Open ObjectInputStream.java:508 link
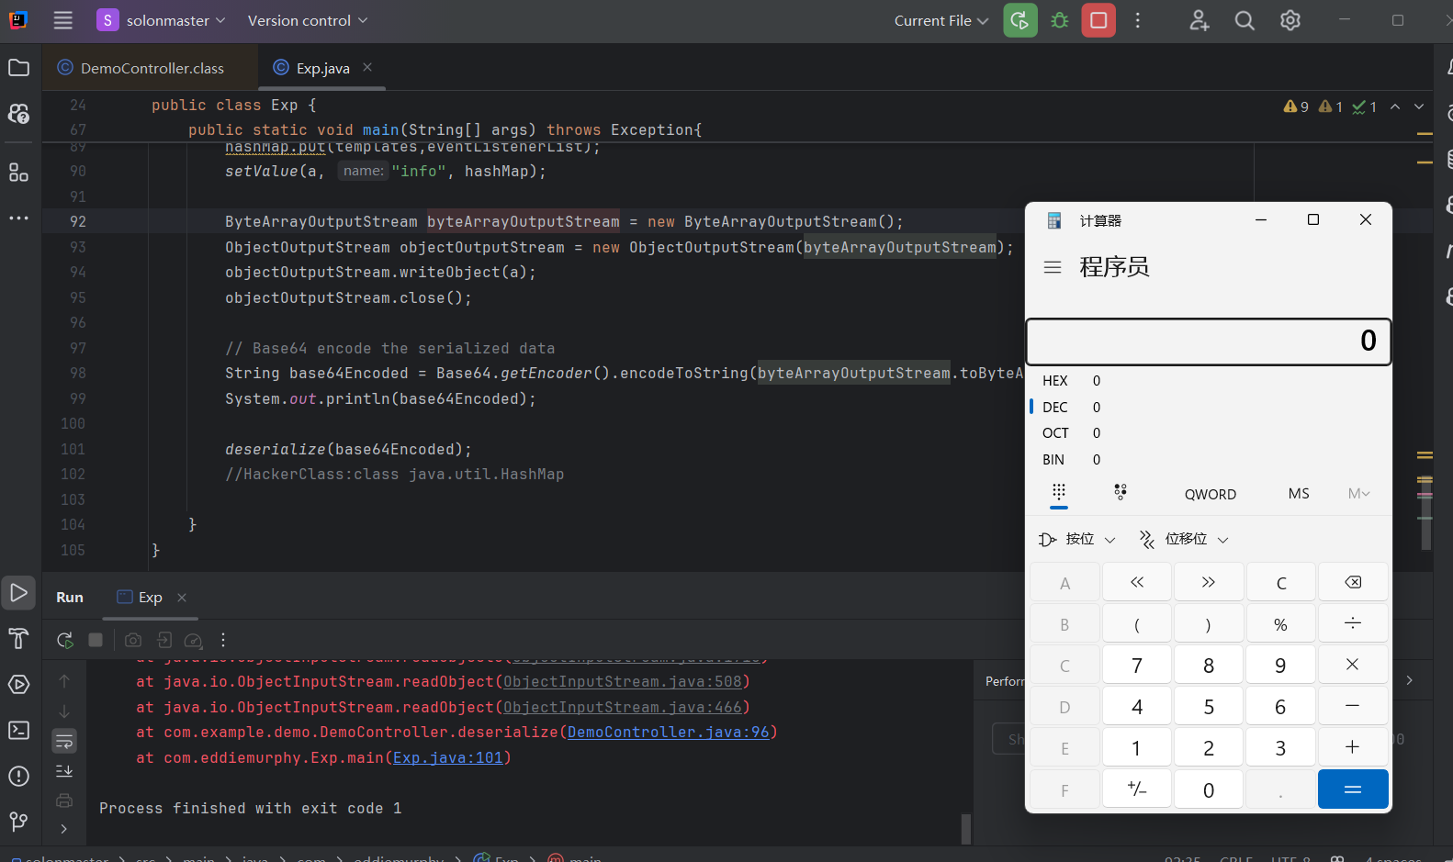This screenshot has height=862, width=1453. coord(623,681)
